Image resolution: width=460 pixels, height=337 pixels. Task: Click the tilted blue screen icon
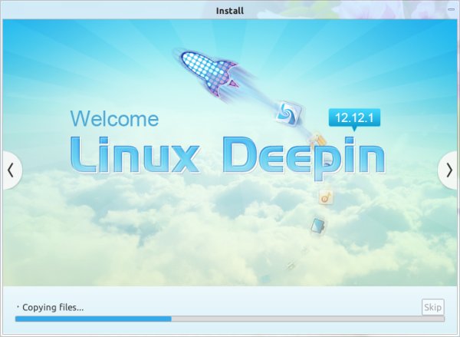(317, 226)
